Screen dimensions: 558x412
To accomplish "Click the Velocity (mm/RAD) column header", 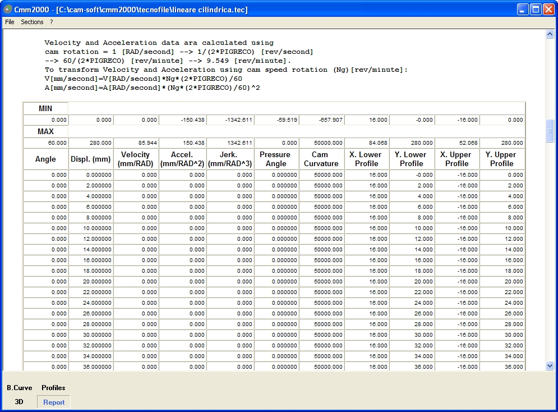I will click(x=136, y=159).
